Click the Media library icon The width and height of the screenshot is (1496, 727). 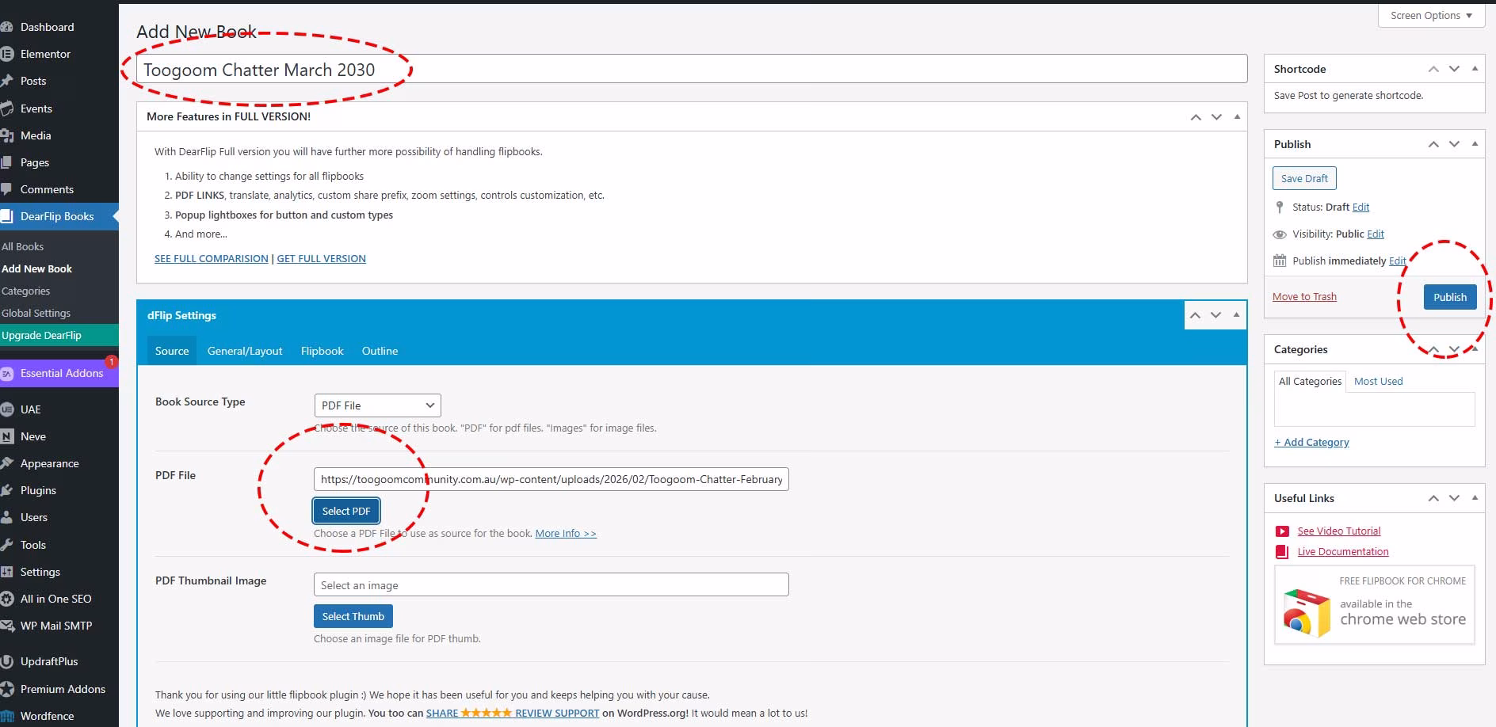(x=7, y=135)
